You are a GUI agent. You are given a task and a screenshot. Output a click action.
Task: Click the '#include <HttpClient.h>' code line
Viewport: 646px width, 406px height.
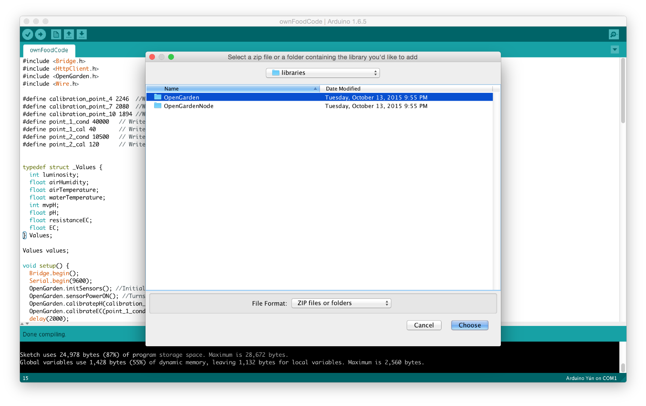click(x=61, y=68)
